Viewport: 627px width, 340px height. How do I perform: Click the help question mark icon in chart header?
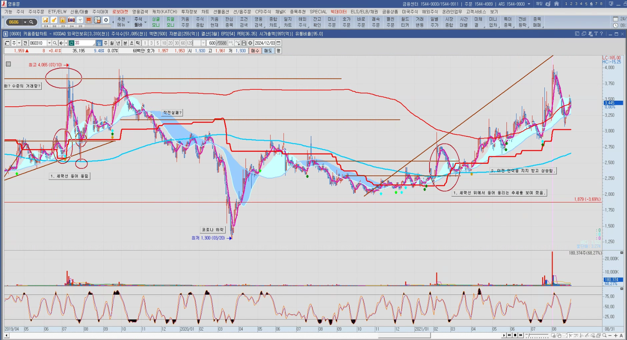(601, 34)
